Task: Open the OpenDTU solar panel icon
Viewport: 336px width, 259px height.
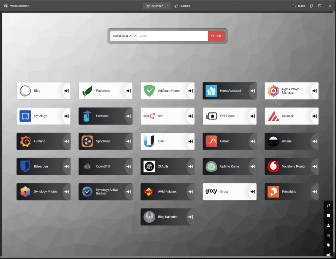Action: click(87, 167)
